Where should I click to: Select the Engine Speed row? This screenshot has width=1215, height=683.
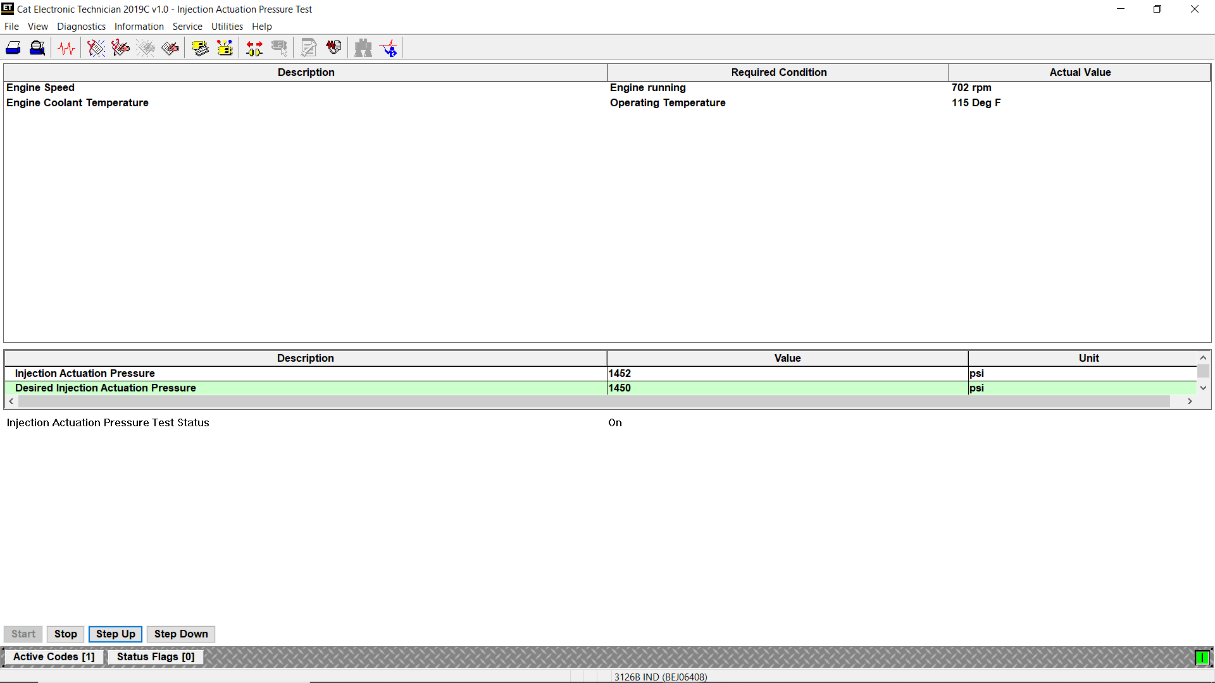[x=607, y=88]
